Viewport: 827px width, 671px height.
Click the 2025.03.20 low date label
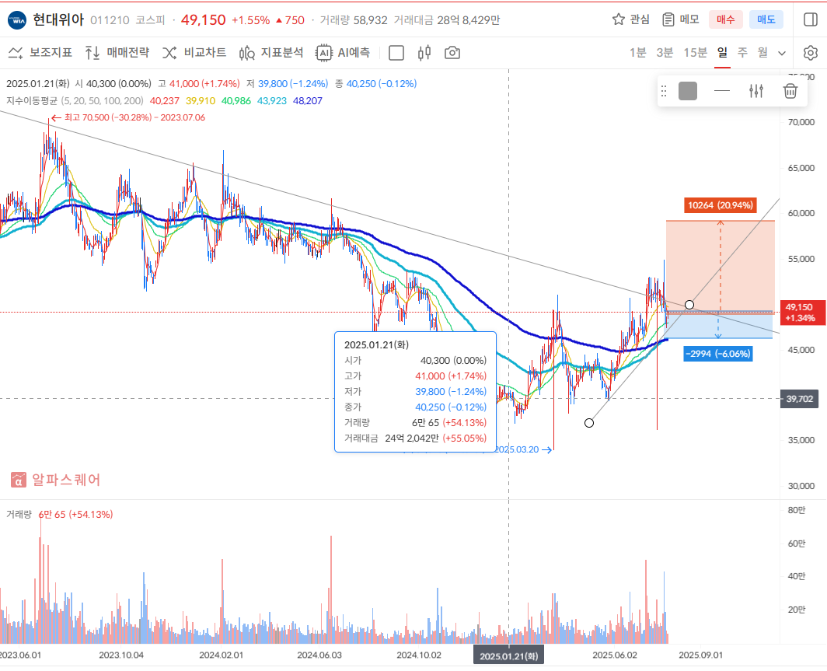tap(522, 449)
